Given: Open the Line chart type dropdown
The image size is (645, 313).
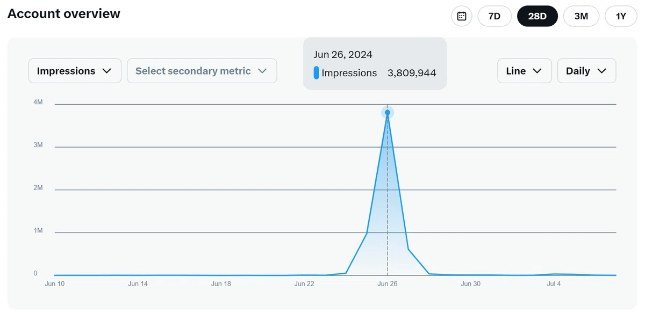Looking at the screenshot, I should (525, 71).
